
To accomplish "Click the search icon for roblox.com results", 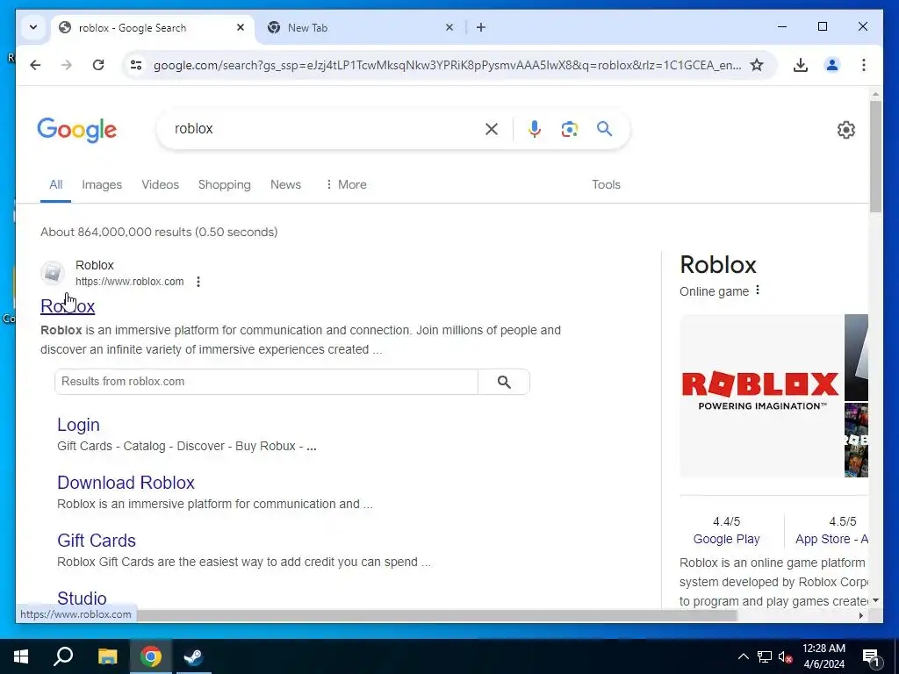I will click(504, 382).
